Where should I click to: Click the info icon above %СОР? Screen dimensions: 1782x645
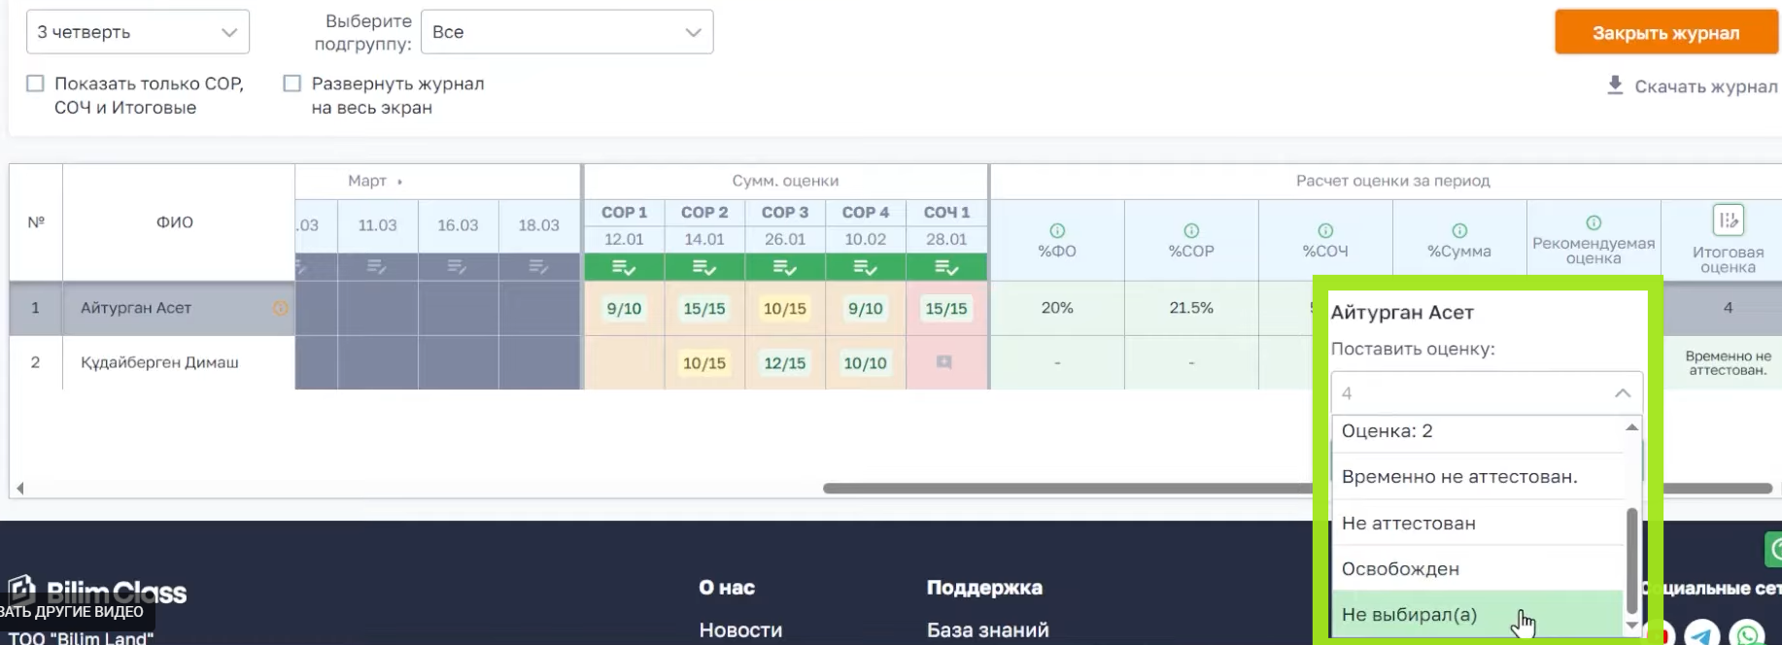click(x=1191, y=231)
